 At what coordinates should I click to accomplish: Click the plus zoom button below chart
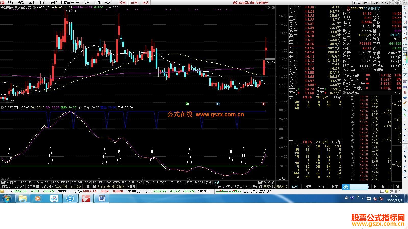(x=279, y=182)
